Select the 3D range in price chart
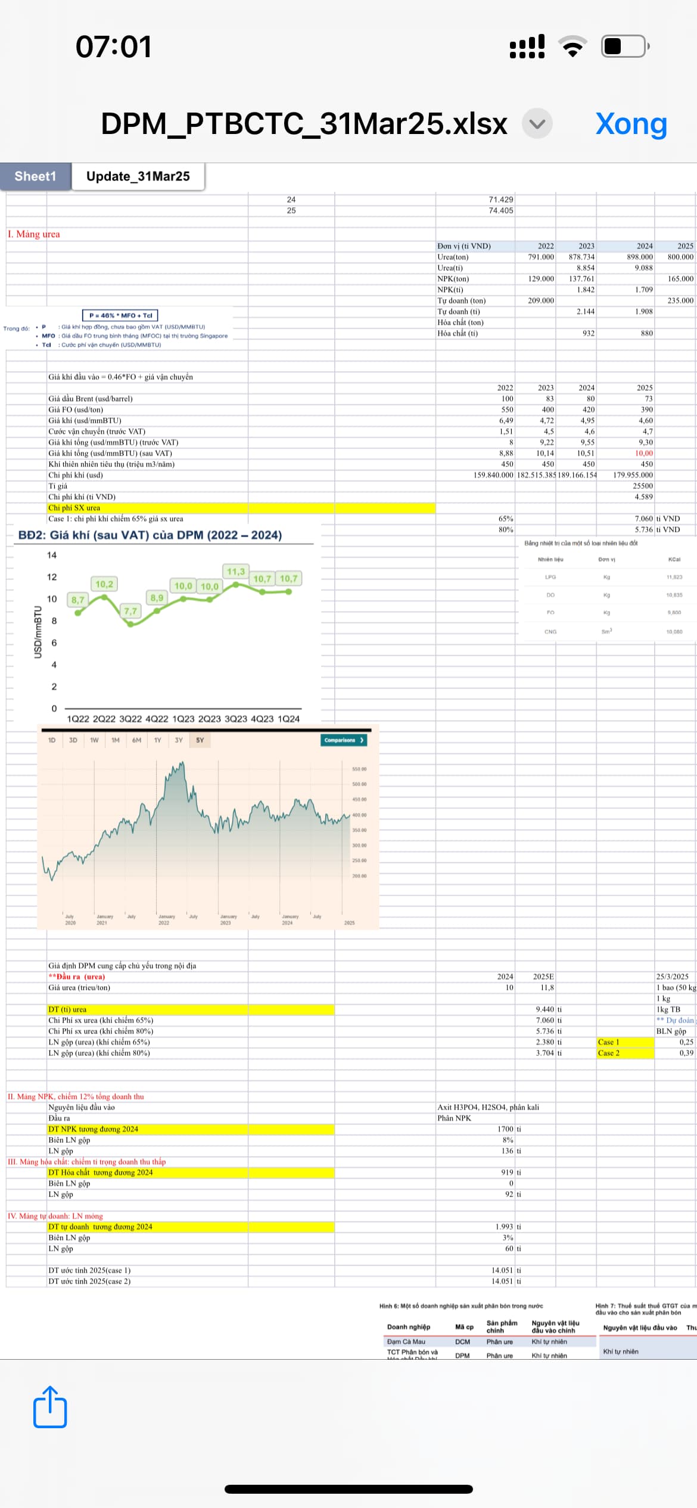The image size is (697, 1508). click(73, 740)
